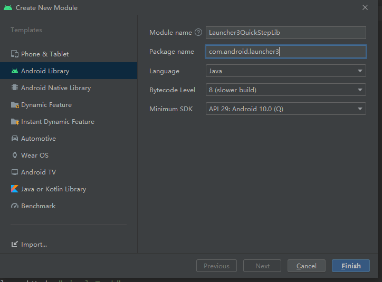Click the Minimum SDK label

pos(171,109)
